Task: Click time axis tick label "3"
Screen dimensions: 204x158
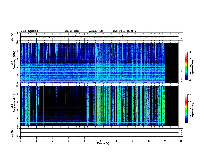Action: click(69, 141)
